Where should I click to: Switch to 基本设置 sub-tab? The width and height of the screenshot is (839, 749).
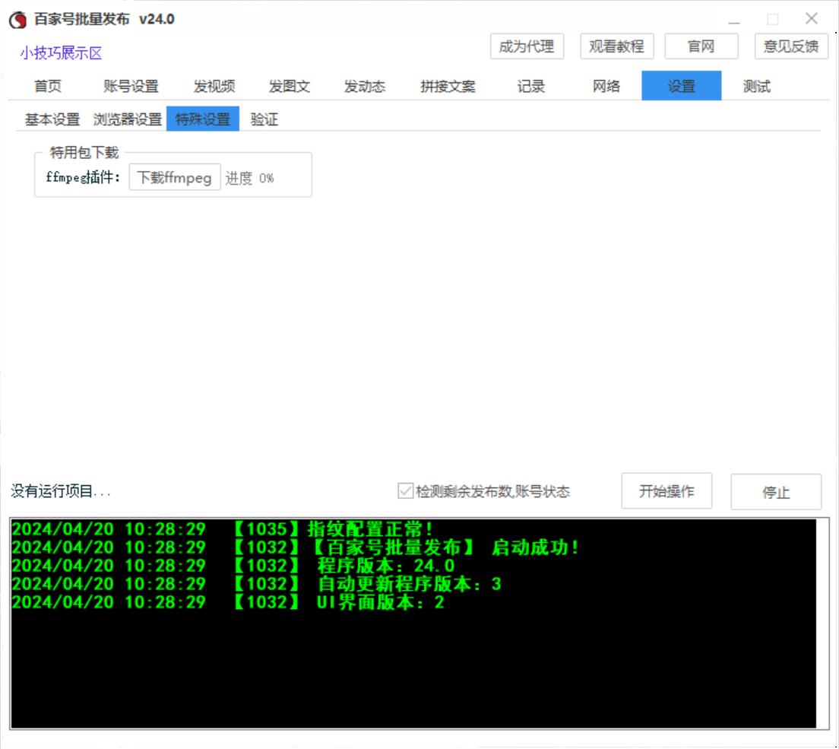(x=52, y=119)
